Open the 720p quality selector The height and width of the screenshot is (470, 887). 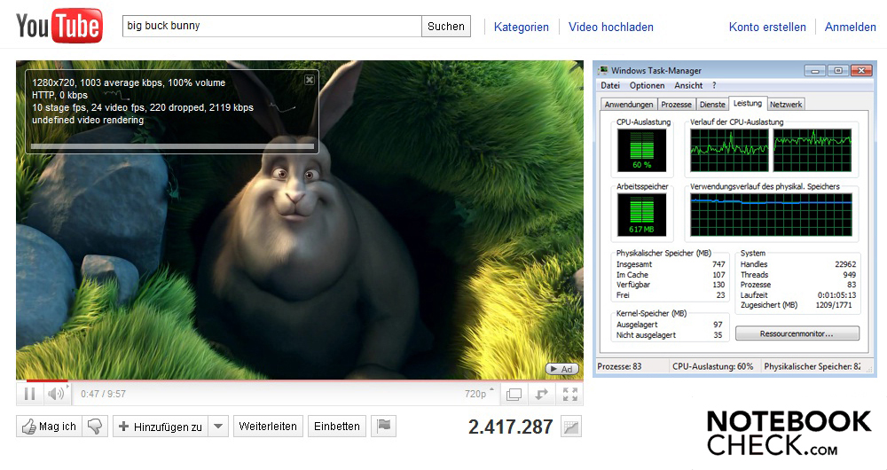pyautogui.click(x=479, y=394)
